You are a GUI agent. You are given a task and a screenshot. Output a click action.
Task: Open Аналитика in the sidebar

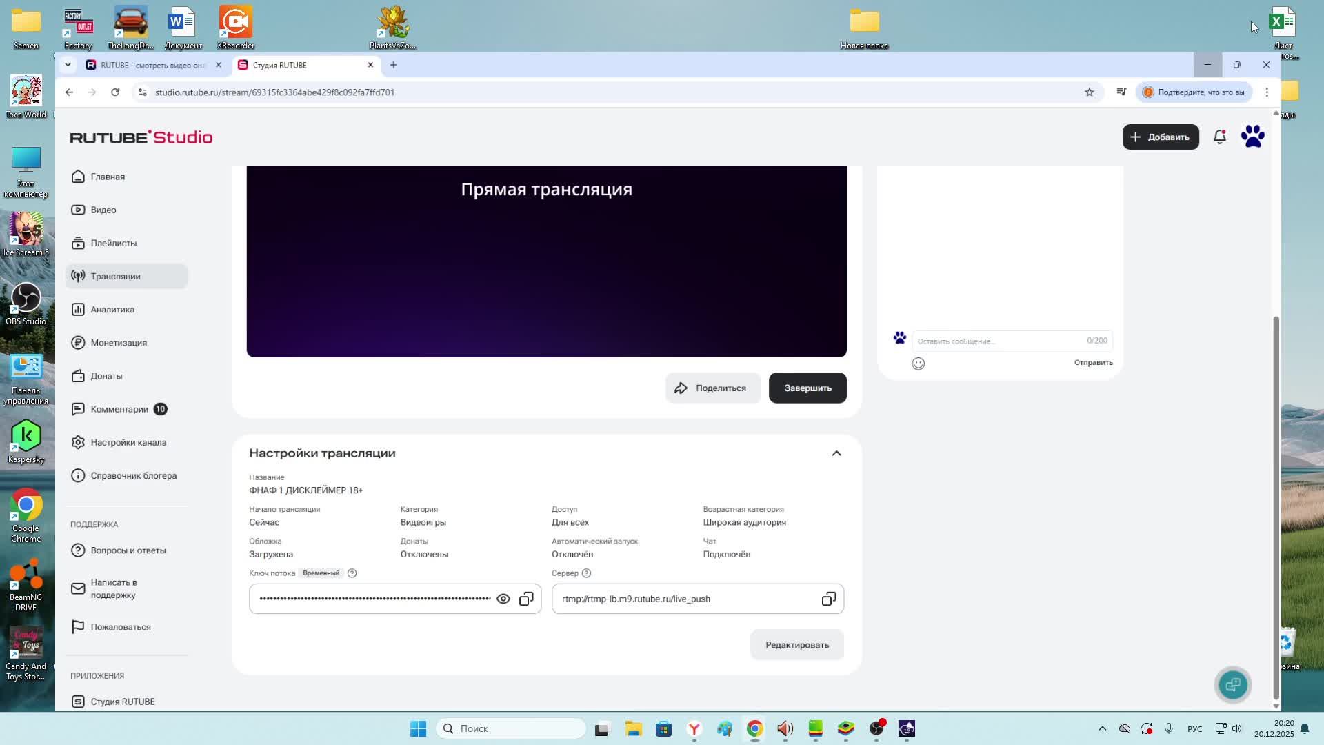pos(112,310)
